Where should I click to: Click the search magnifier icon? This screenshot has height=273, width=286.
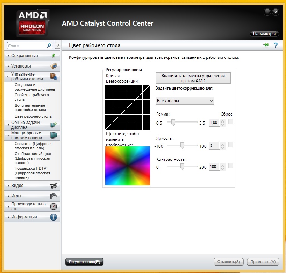point(49,45)
